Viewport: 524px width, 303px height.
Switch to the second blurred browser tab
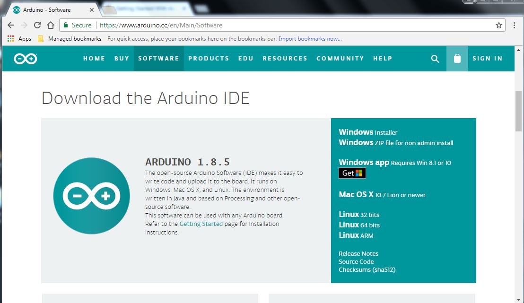click(147, 9)
